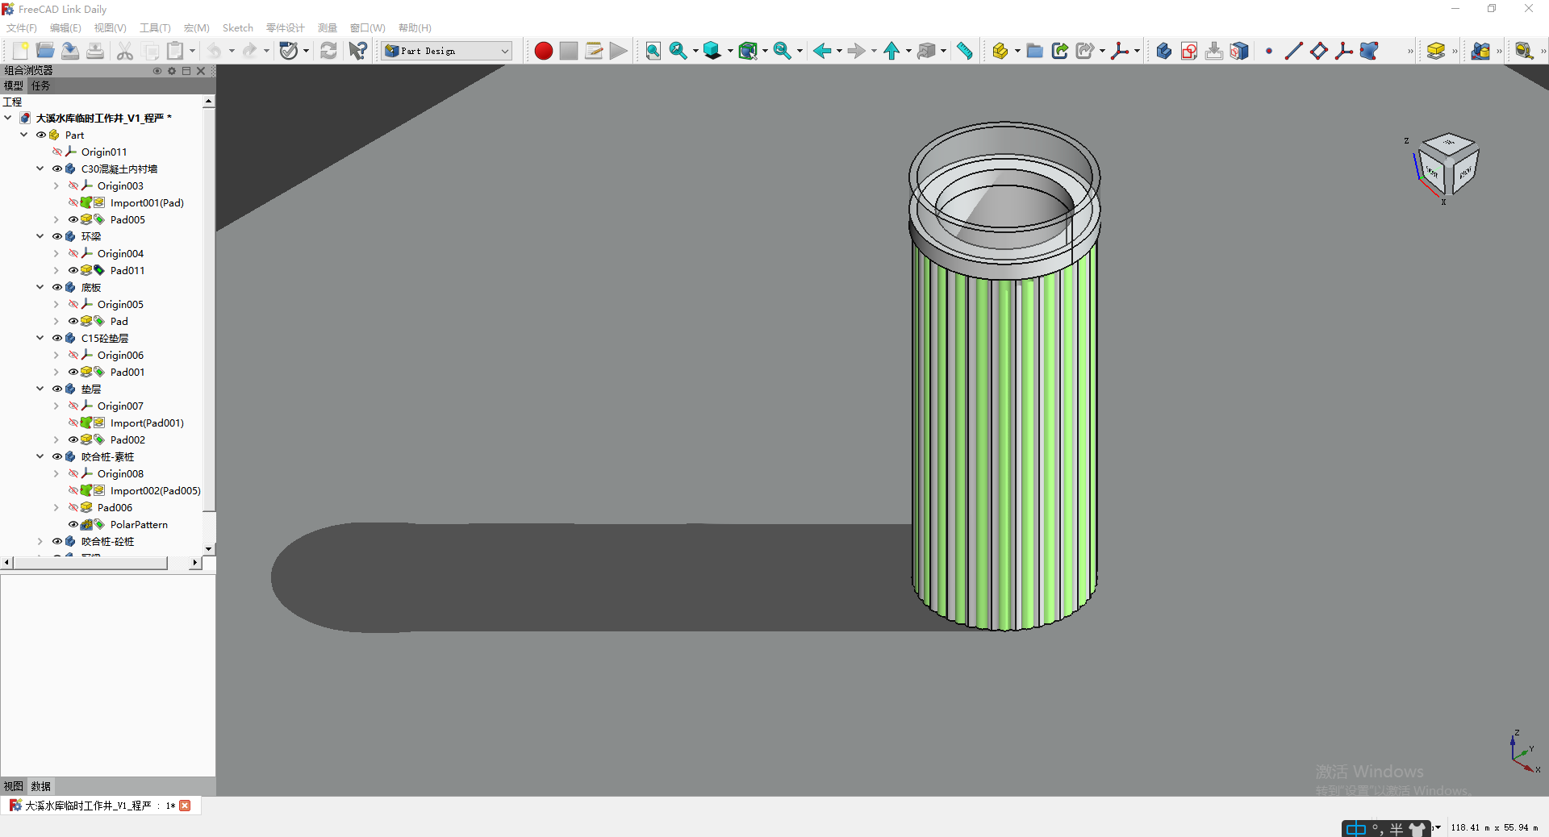
Task: Collapse the Part tree node
Action: [23, 135]
